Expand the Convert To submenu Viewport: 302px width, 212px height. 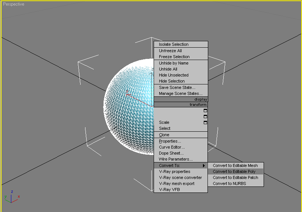181,165
